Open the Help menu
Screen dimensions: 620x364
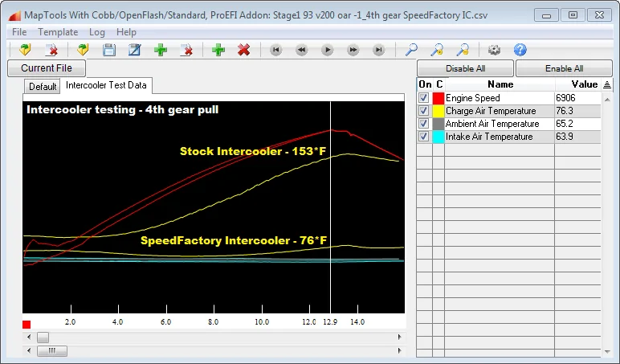126,32
